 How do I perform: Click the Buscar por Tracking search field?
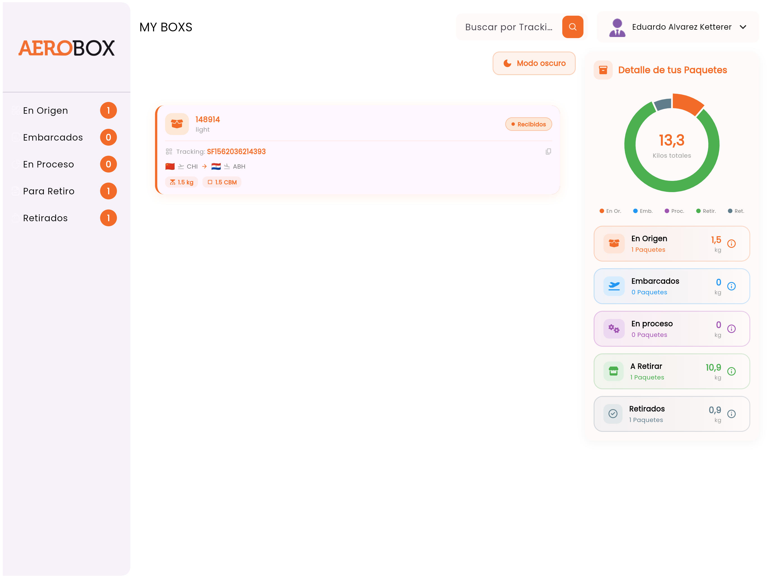pyautogui.click(x=509, y=27)
